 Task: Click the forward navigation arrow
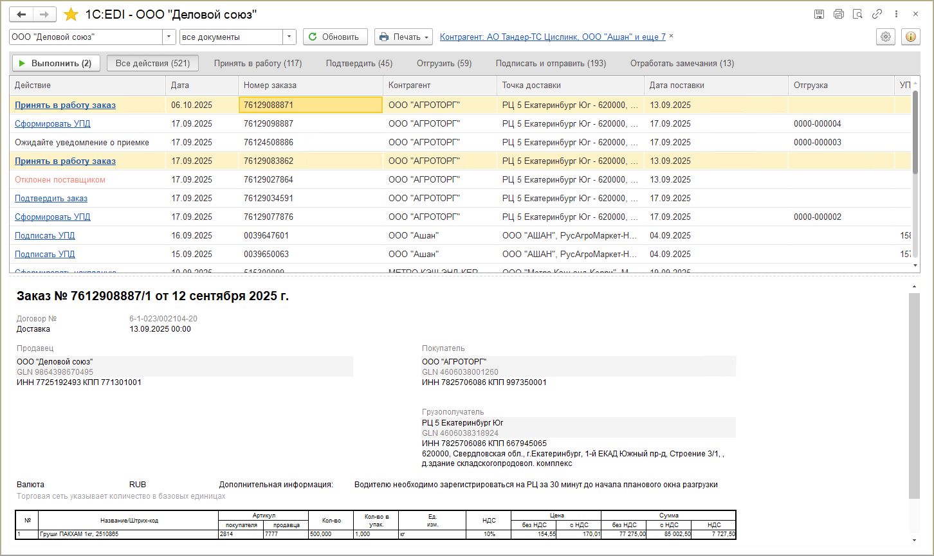pyautogui.click(x=44, y=14)
